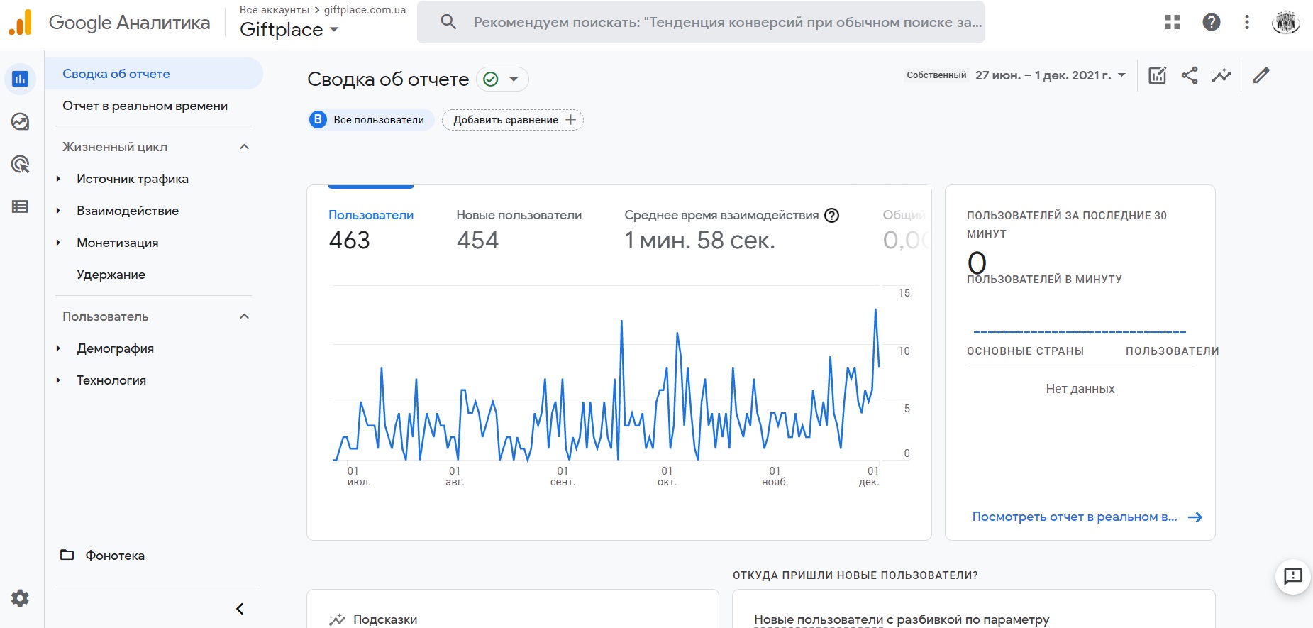Open the help question mark icon

[1212, 22]
